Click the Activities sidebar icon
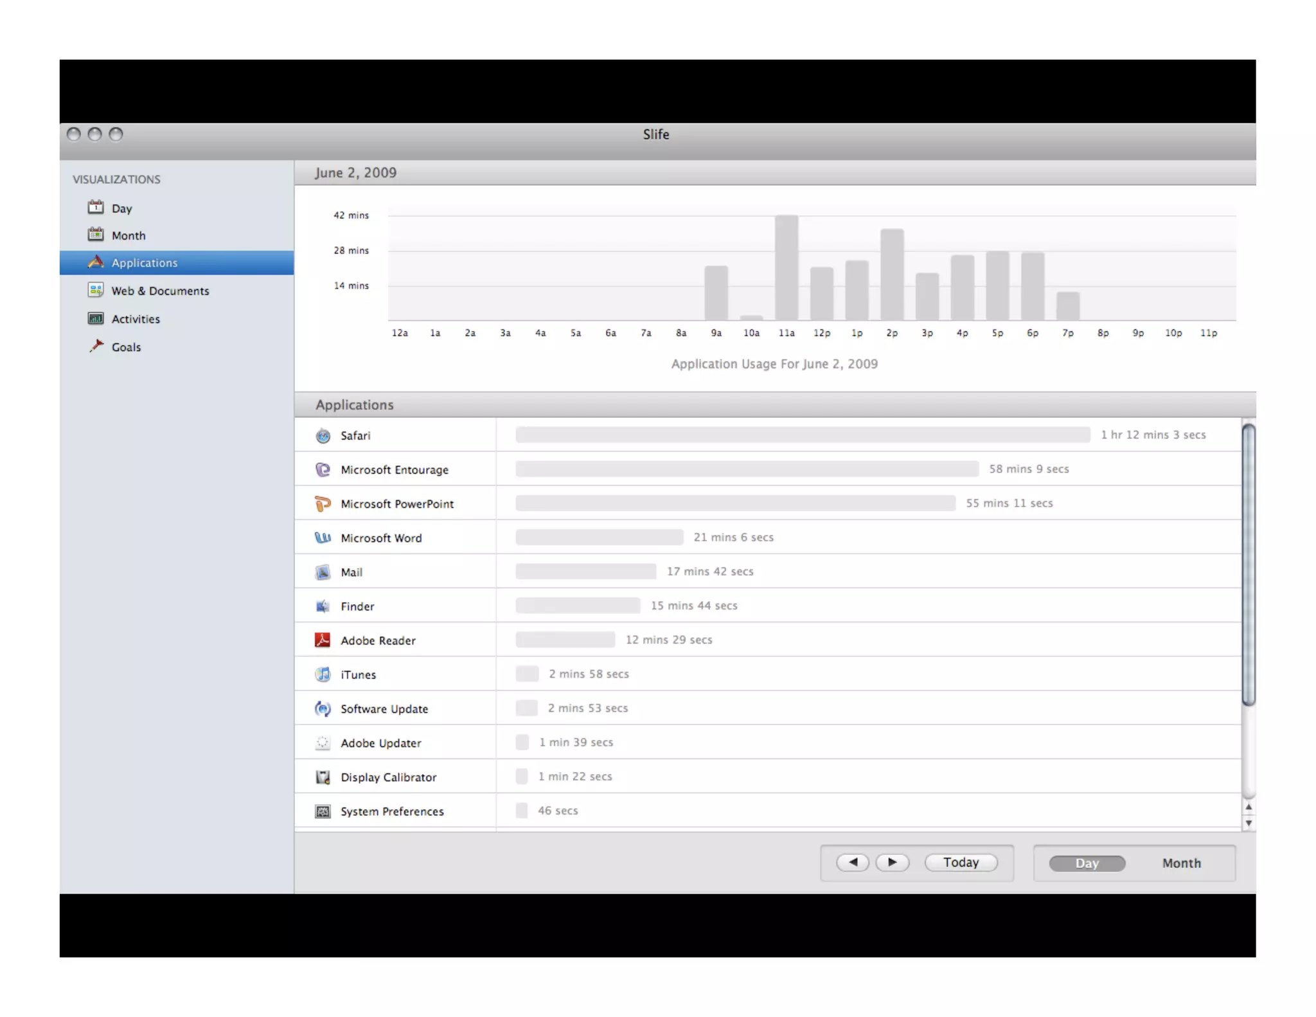 [x=96, y=318]
